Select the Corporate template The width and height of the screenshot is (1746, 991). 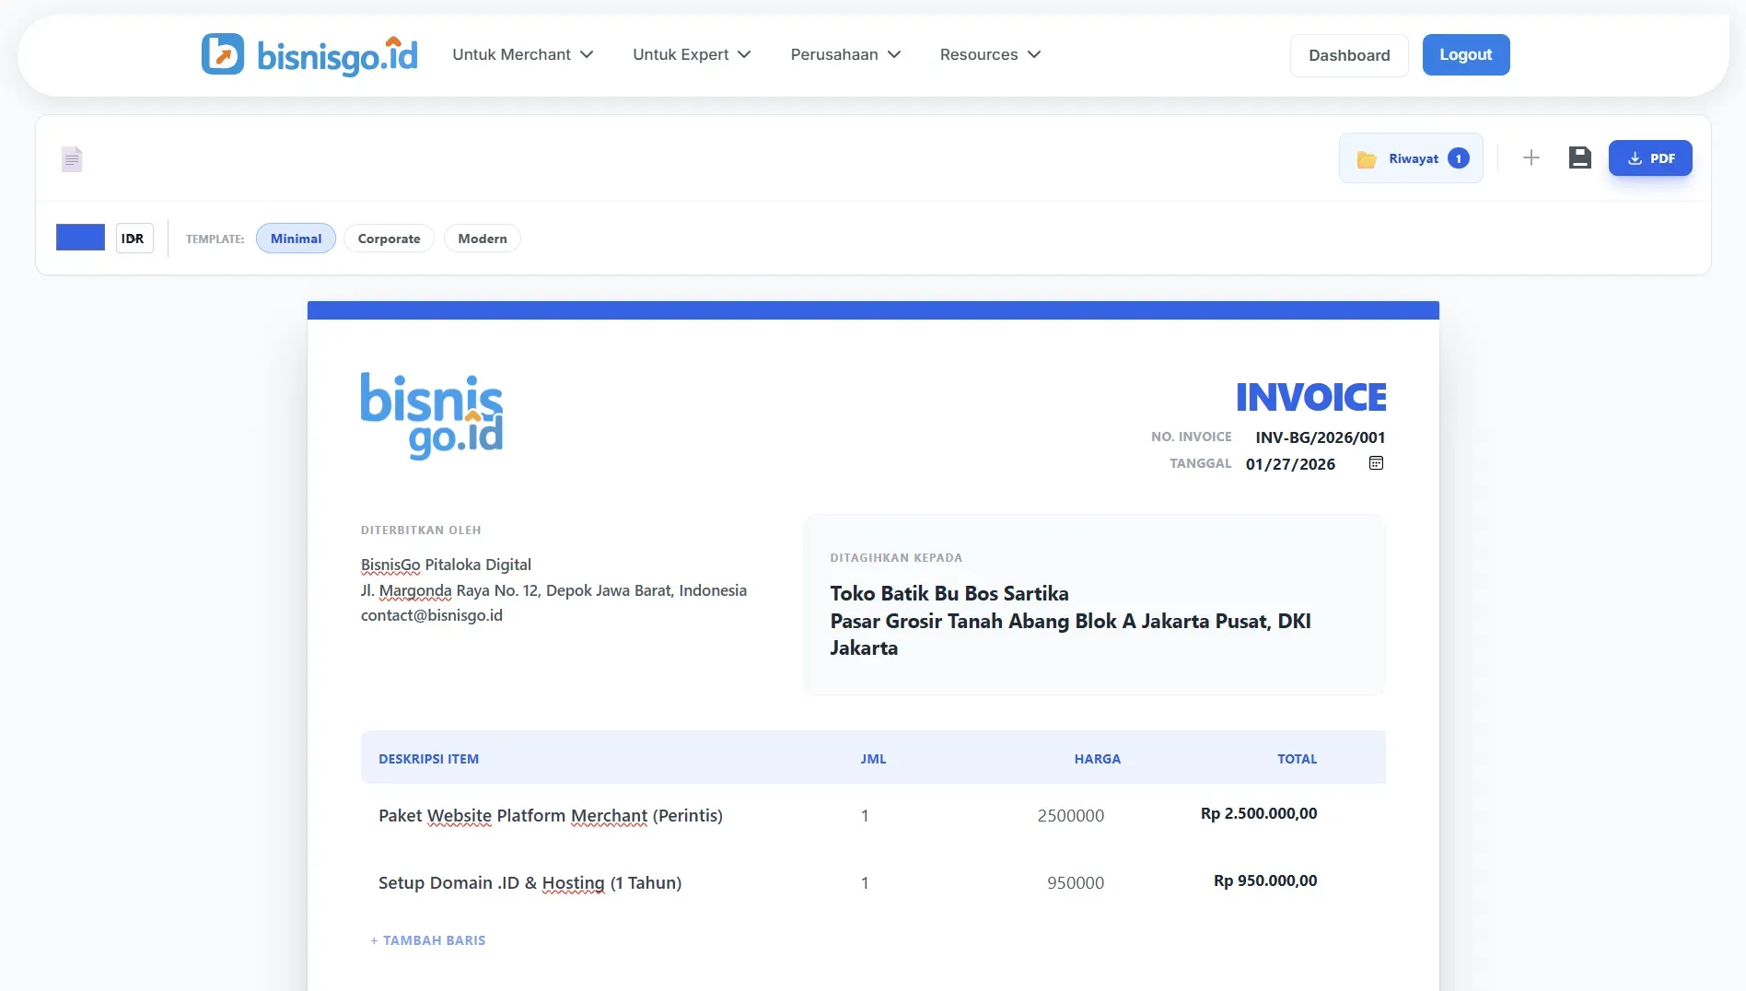coord(389,238)
